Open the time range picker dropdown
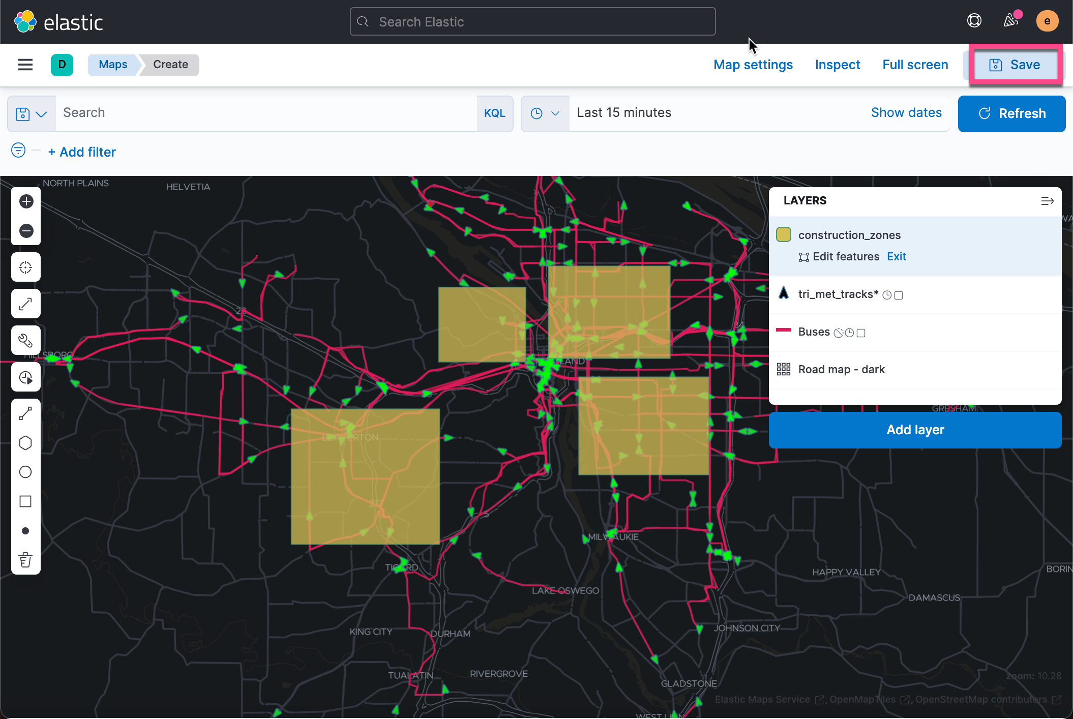The image size is (1073, 719). click(545, 113)
